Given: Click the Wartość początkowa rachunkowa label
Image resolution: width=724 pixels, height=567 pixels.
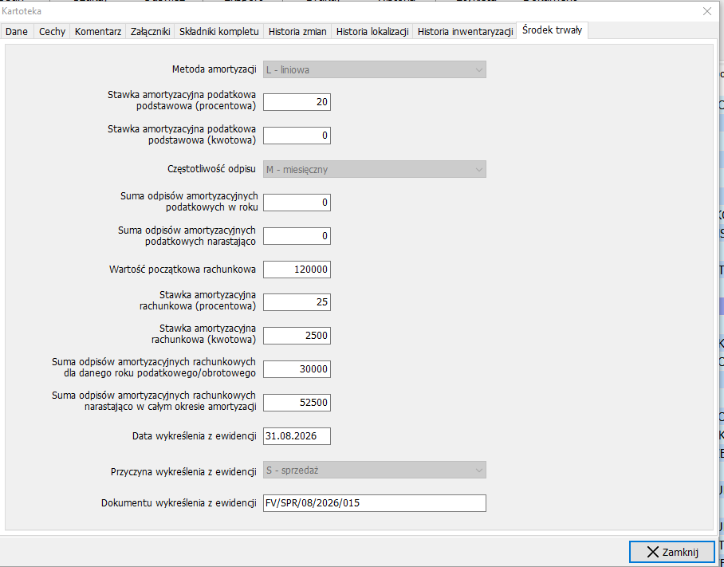Looking at the screenshot, I should click(183, 270).
